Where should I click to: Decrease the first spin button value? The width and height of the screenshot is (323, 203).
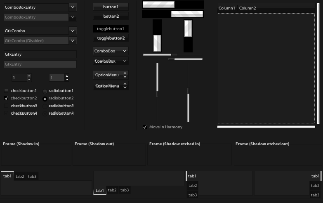tap(29, 80)
